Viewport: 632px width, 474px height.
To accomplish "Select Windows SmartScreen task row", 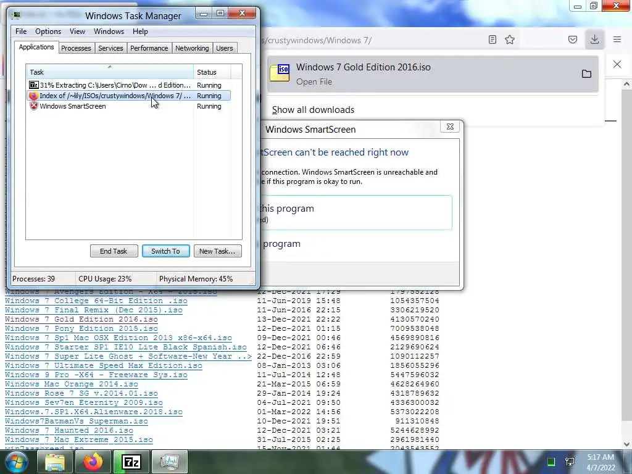I will [x=129, y=106].
